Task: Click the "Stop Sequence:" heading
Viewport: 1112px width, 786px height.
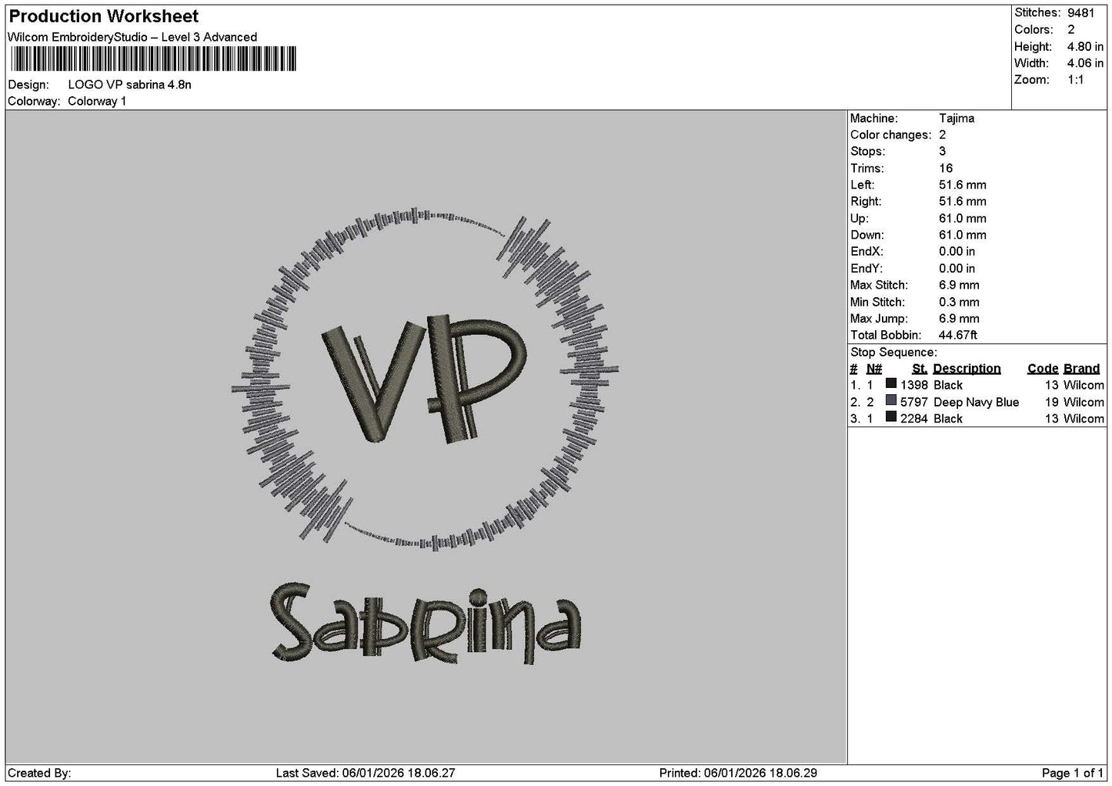Action: (893, 353)
